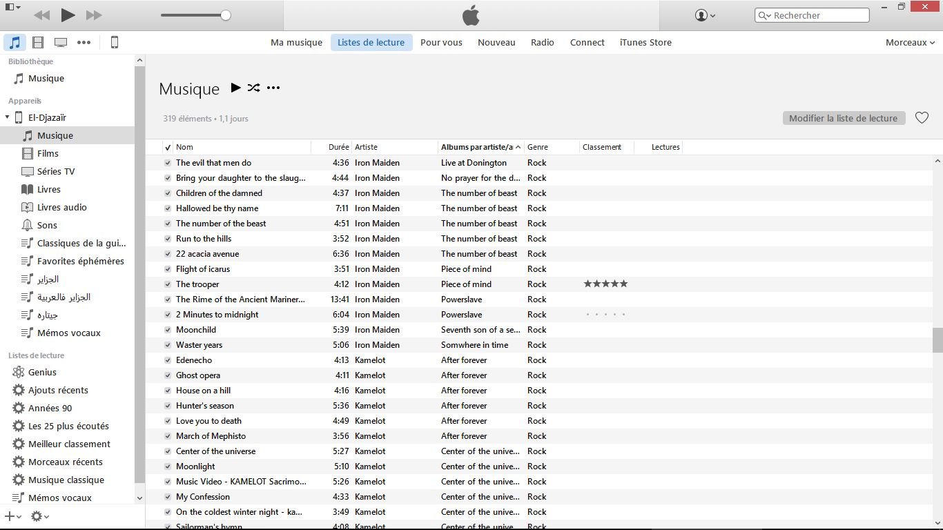Viewport: 943px width, 530px height.
Task: Toggle checkbox next to Ghost opera
Action: 168,375
